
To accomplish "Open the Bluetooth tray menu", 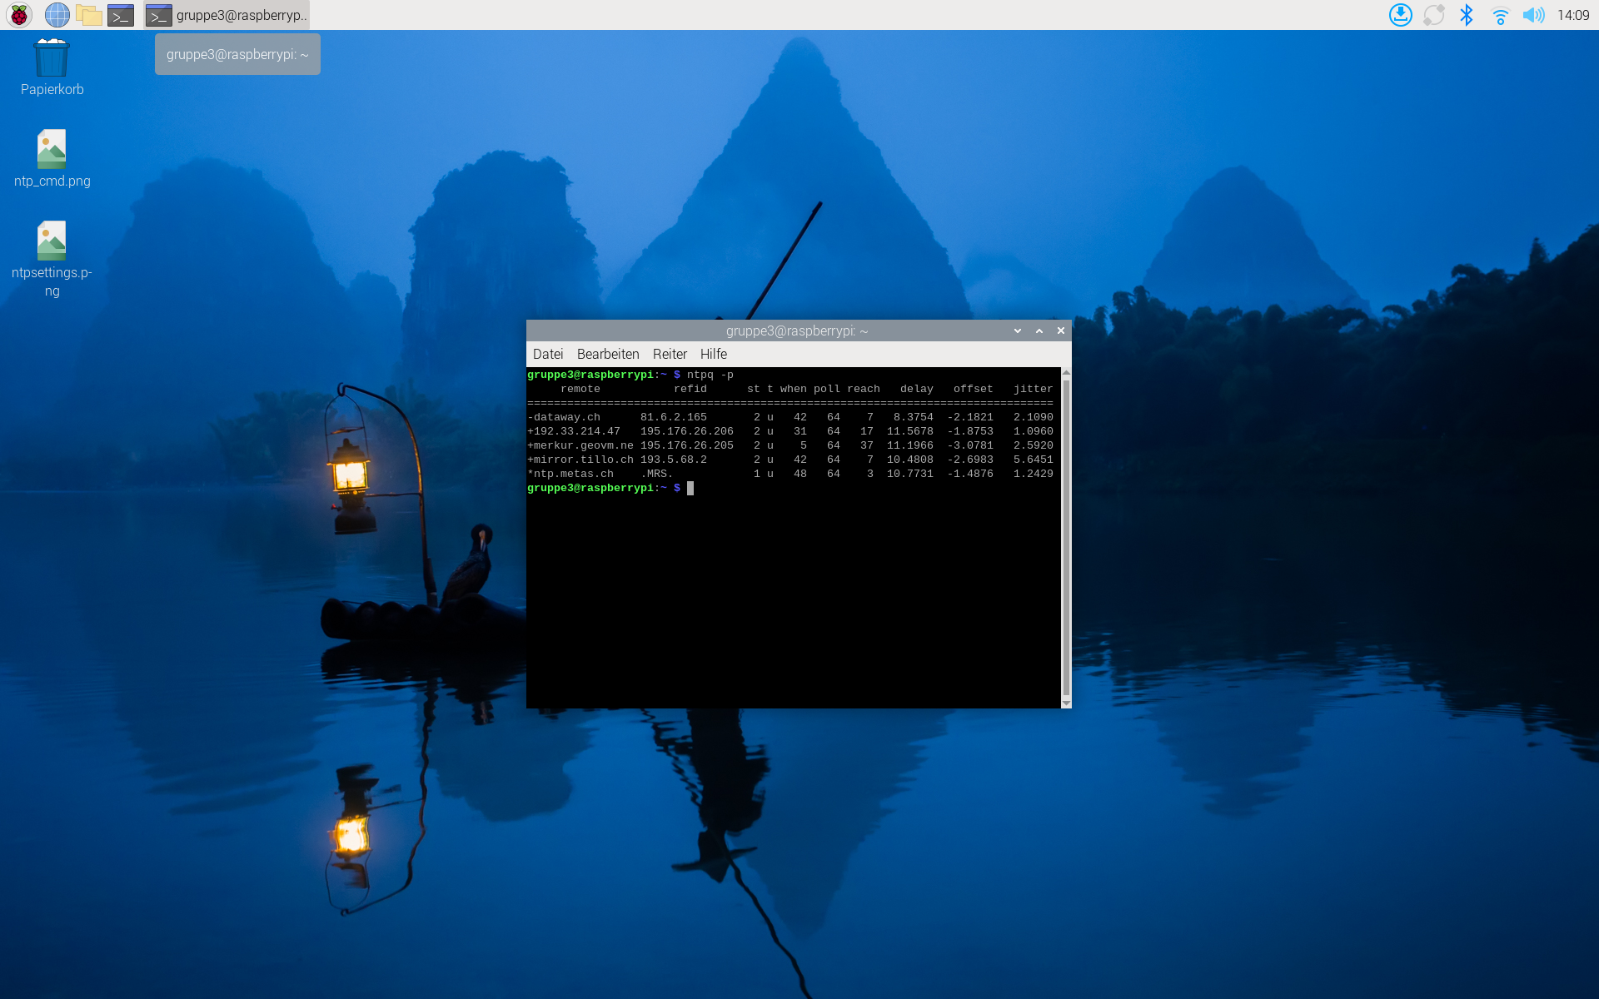I will click(x=1467, y=15).
